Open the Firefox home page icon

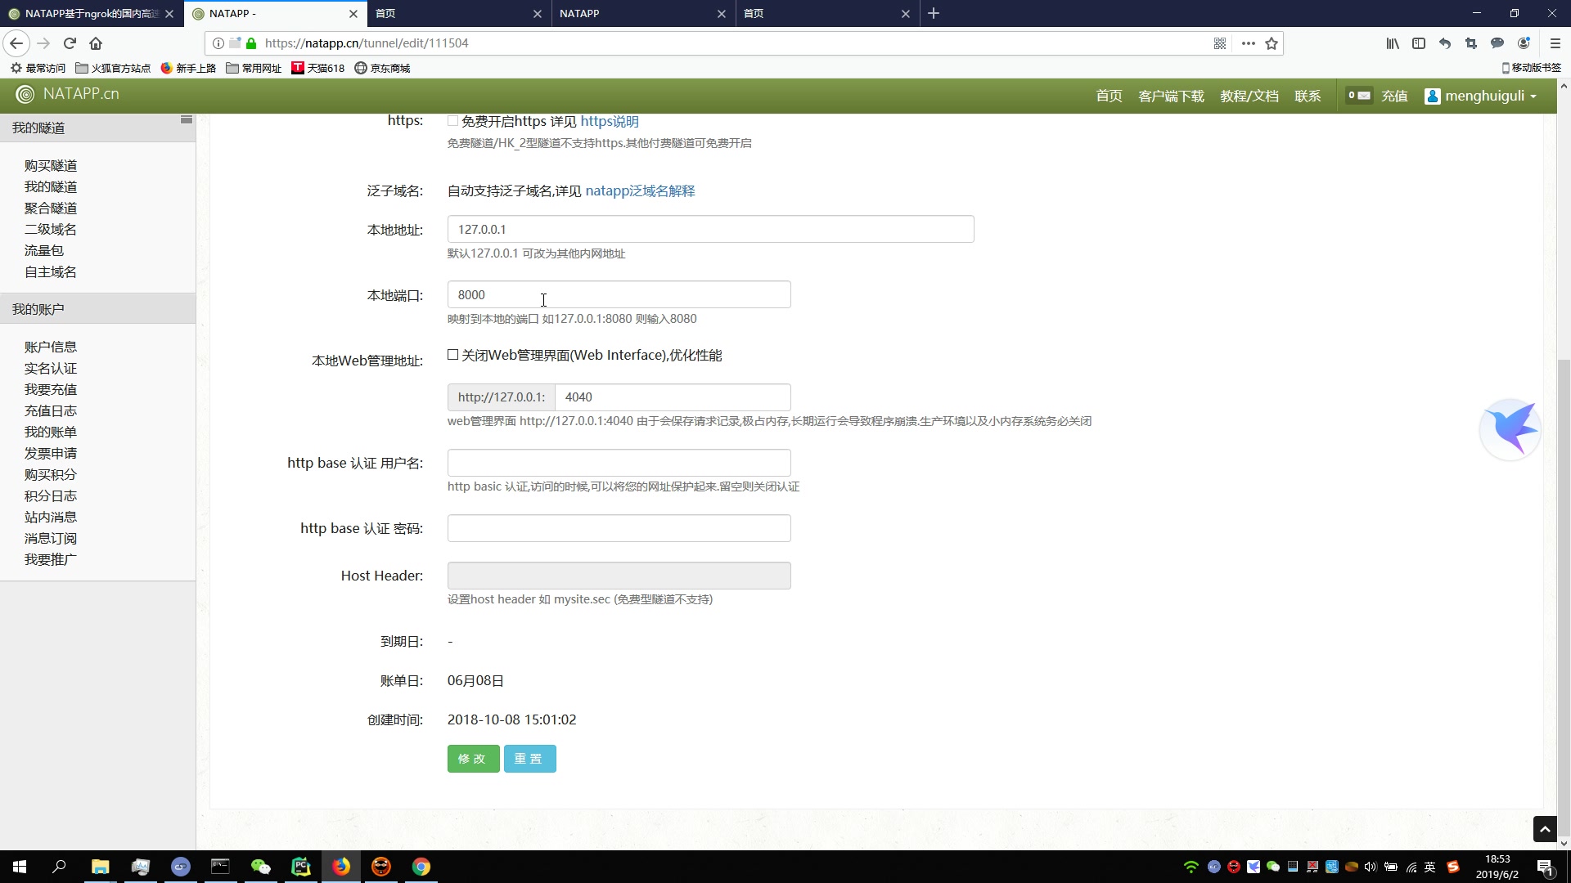pyautogui.click(x=96, y=43)
